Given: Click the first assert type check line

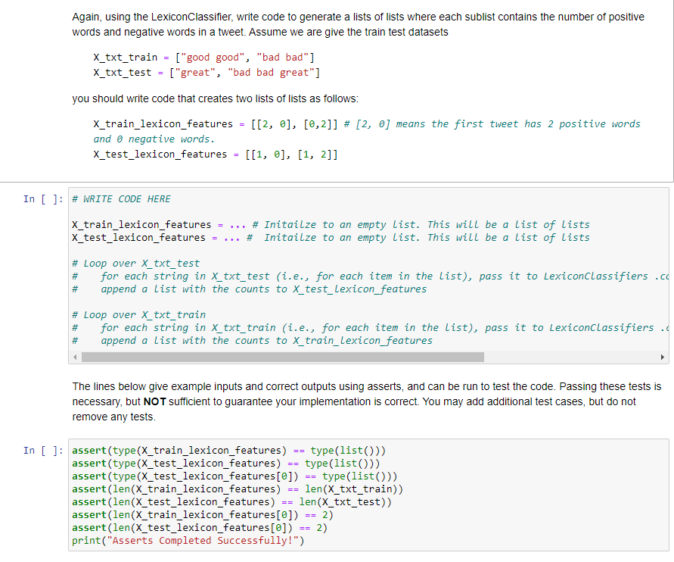Looking at the screenshot, I should [227, 450].
